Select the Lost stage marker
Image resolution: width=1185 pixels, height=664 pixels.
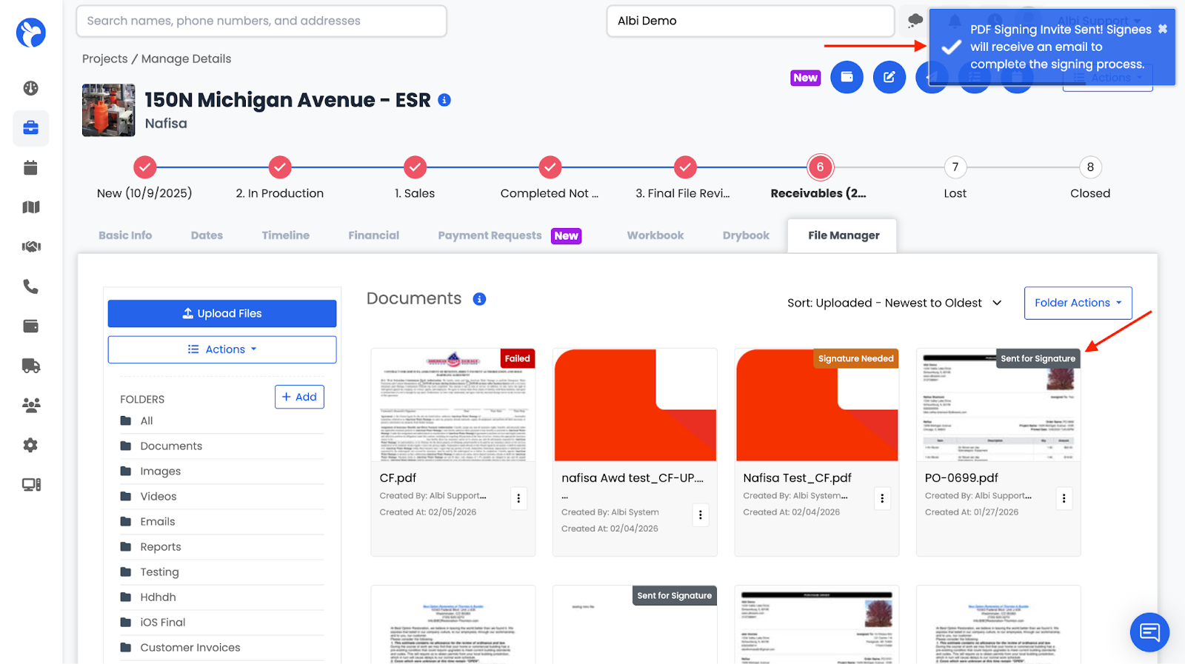[955, 167]
